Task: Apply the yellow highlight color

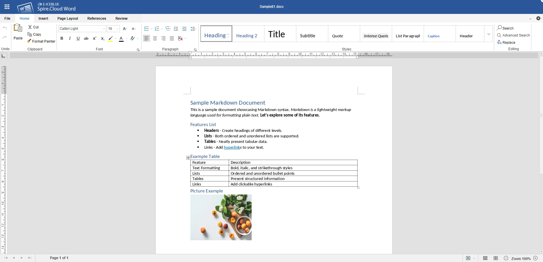Action: (x=110, y=38)
